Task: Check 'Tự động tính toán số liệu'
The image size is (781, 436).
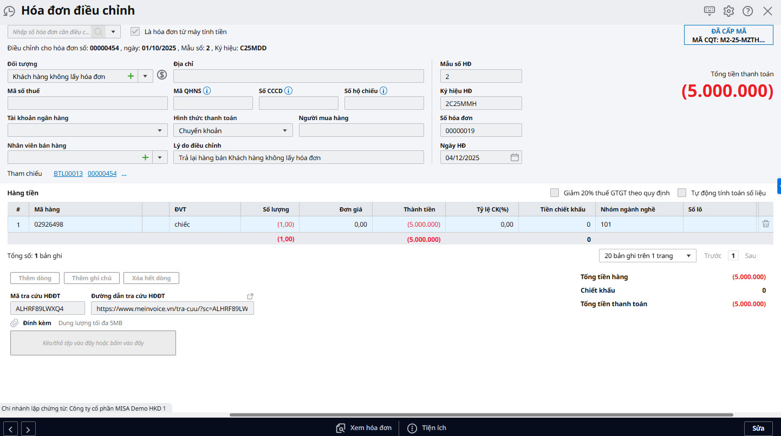Action: 682,193
